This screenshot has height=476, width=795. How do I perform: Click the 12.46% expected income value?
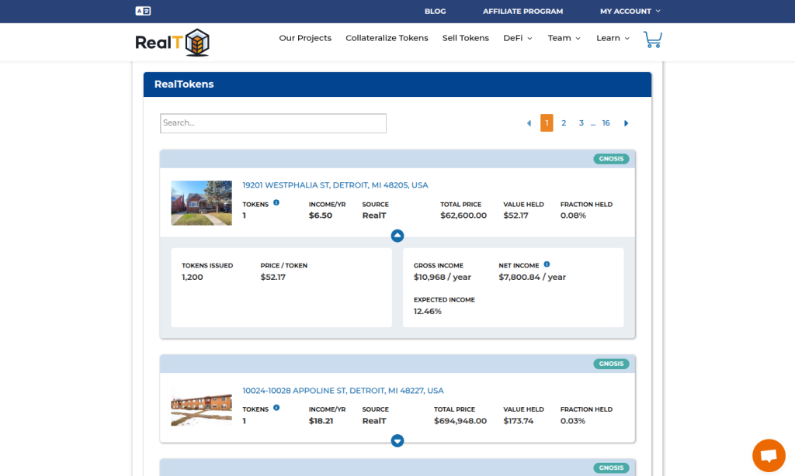pos(428,312)
